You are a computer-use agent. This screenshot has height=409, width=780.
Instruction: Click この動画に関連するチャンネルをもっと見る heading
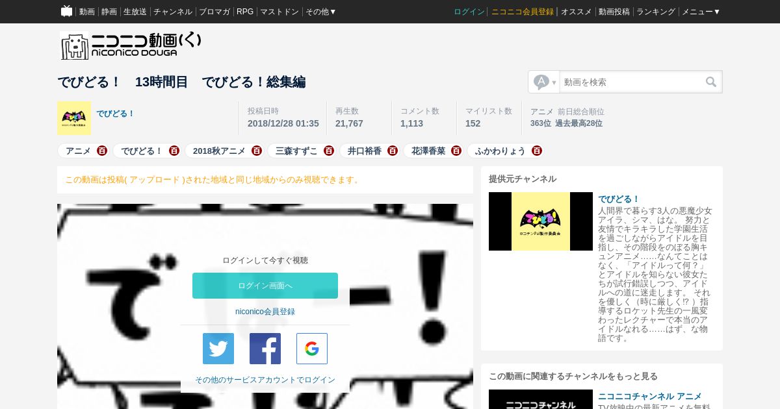[x=573, y=377]
